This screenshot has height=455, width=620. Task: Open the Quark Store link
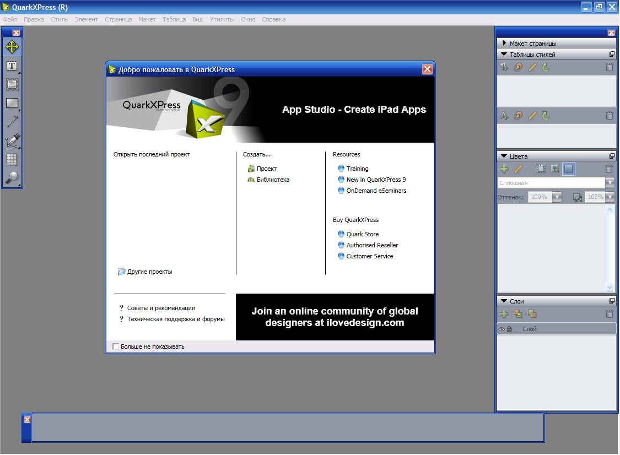pyautogui.click(x=359, y=235)
